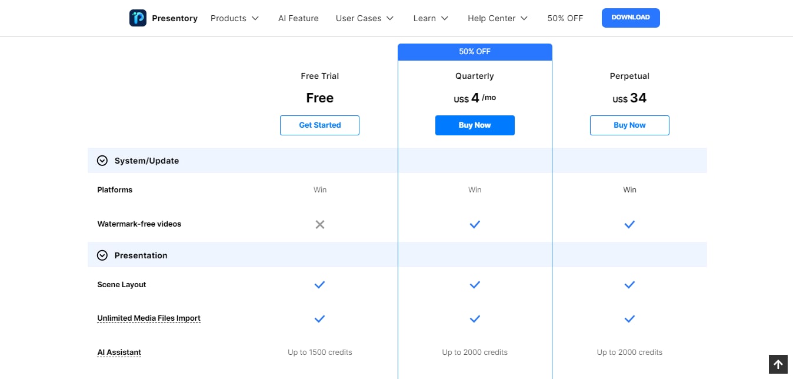Click the Presentory logo icon
793x379 pixels.
pyautogui.click(x=138, y=18)
